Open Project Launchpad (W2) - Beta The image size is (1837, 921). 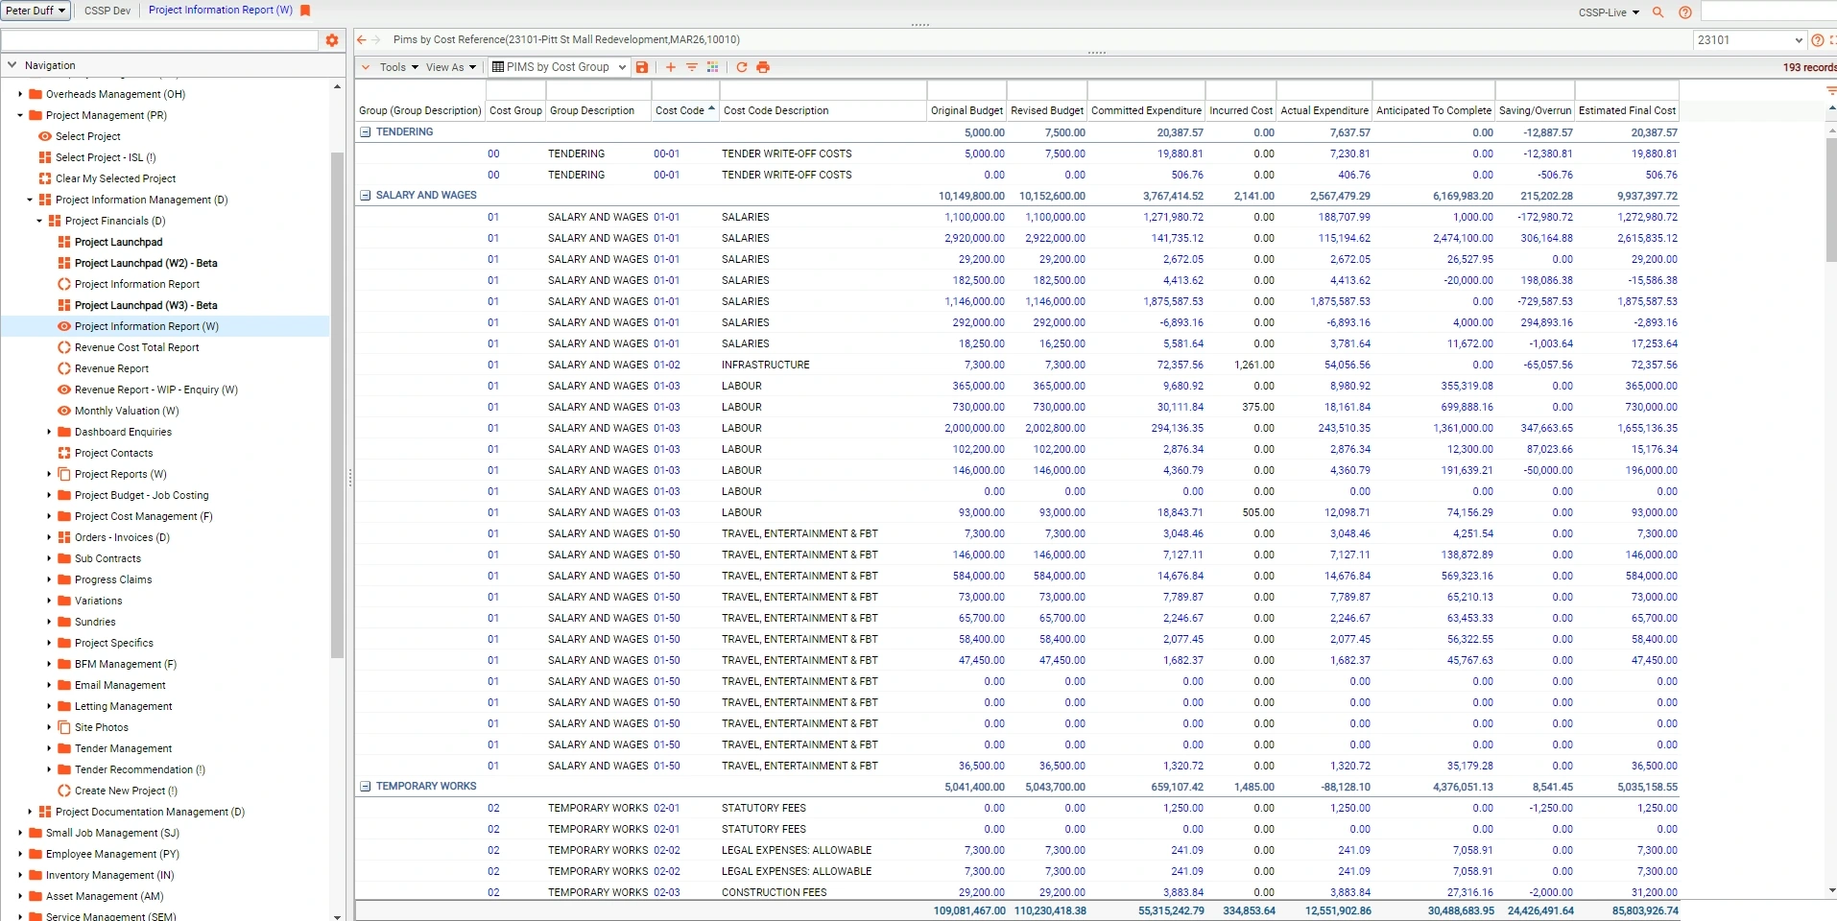coord(146,263)
